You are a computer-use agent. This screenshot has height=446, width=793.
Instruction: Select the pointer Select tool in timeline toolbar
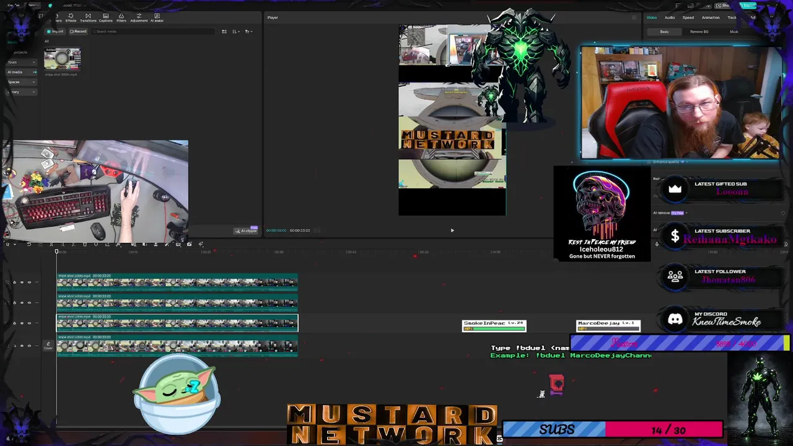(7, 244)
